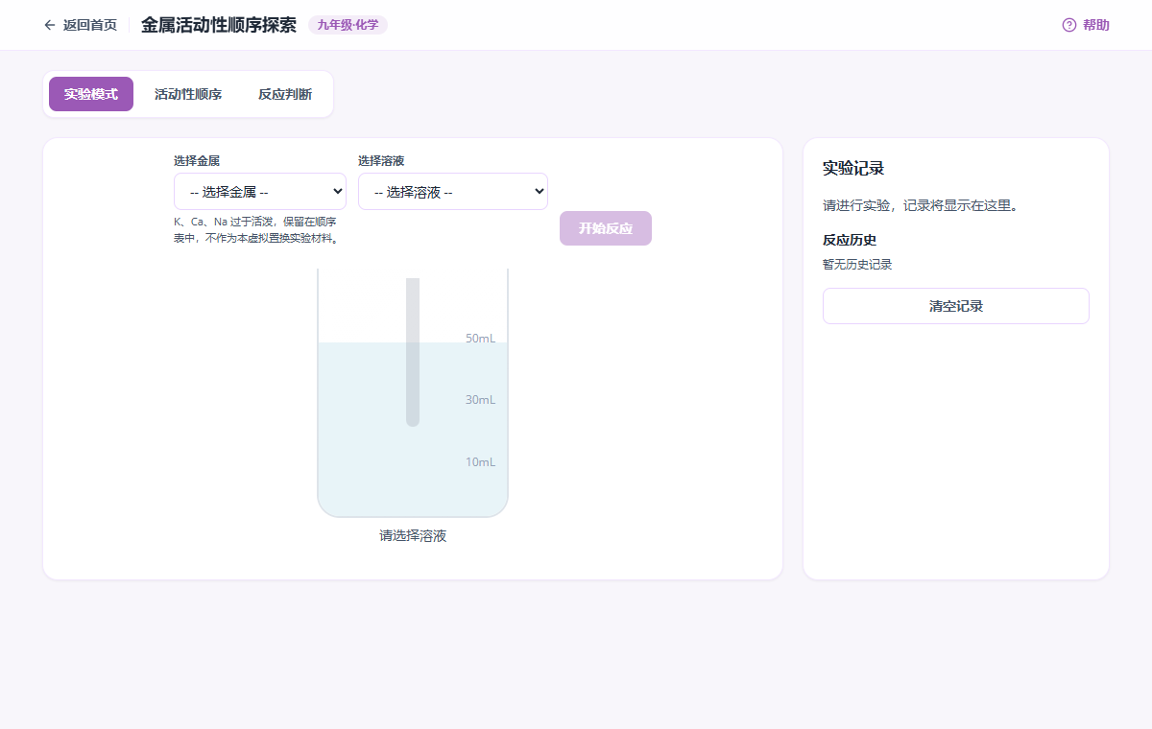The image size is (1152, 729).
Task: Click the back arrow icon next to 返回首页
Action: [50, 25]
